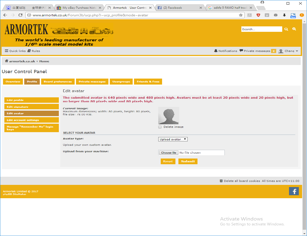Open Manage Remember Me login keys

(x=32, y=128)
